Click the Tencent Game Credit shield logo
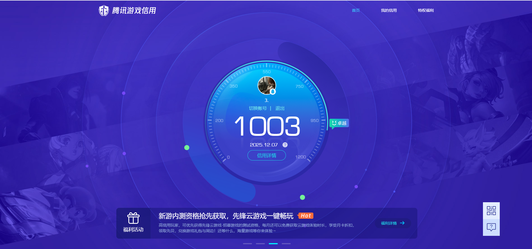The height and width of the screenshot is (249, 532). click(x=104, y=11)
